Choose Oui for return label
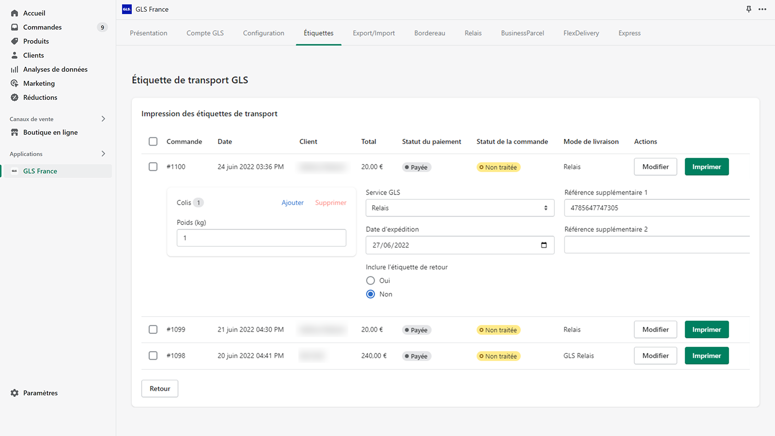775x436 pixels. (x=371, y=280)
